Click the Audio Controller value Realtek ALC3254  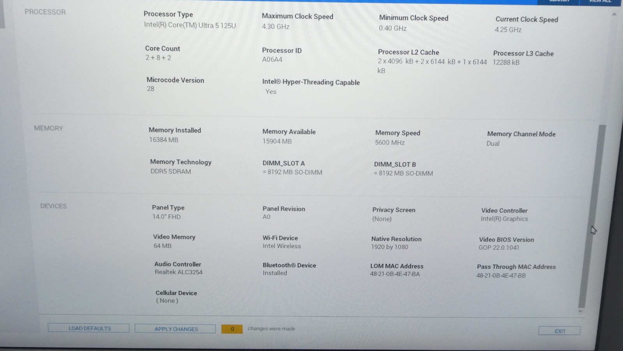[178, 272]
